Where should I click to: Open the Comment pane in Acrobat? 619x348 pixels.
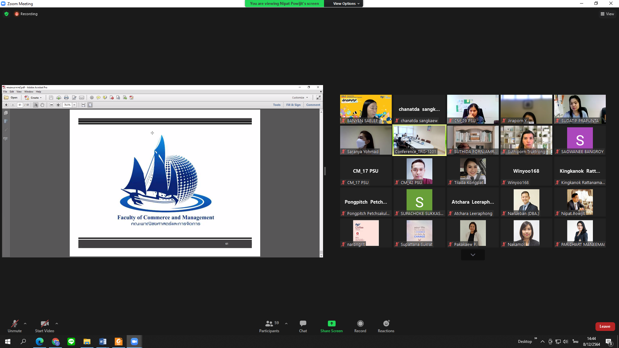pyautogui.click(x=313, y=105)
